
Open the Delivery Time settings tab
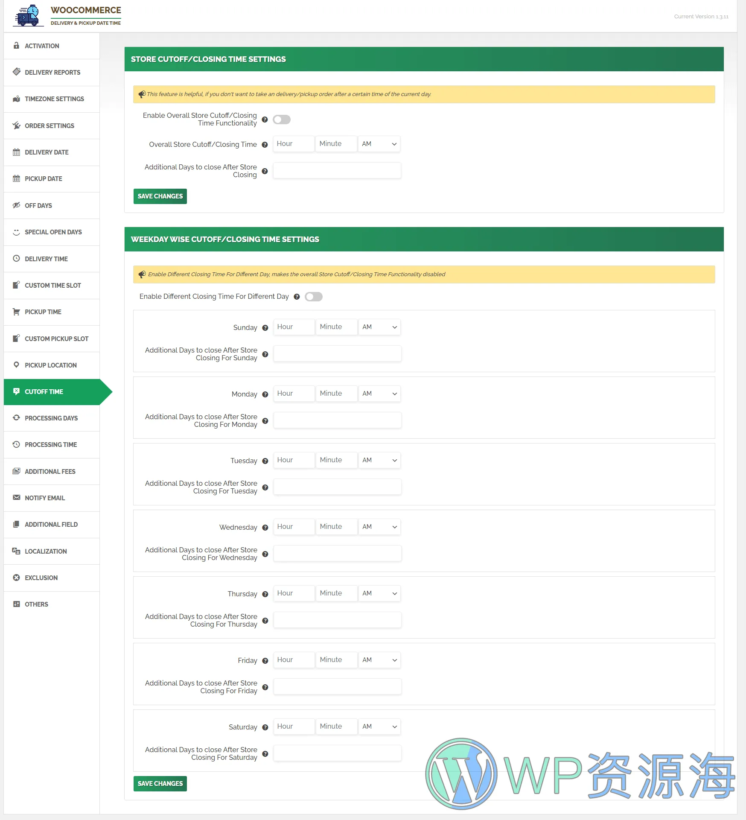point(46,259)
